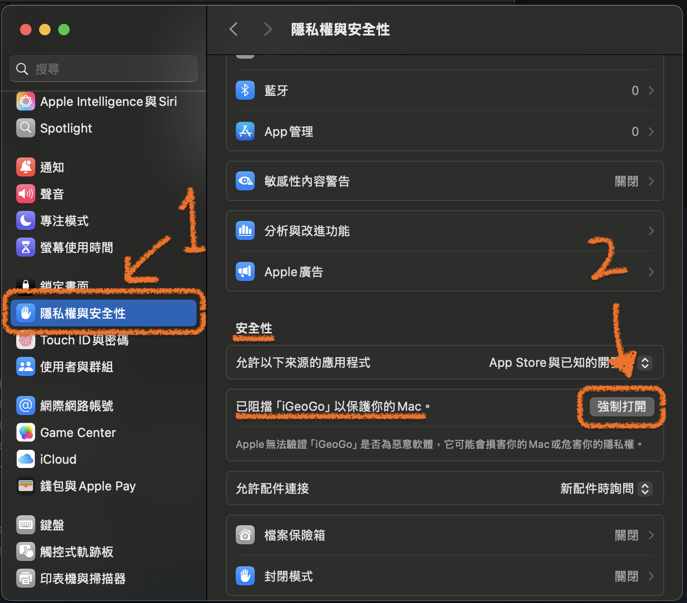Click the 封閉模式 hand icon
Screen dimensions: 687x603
(x=245, y=576)
